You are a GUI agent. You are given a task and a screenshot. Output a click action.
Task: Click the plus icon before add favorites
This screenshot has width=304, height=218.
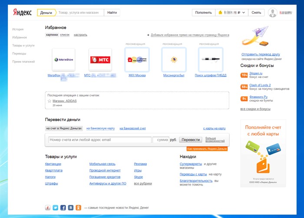point(149,35)
